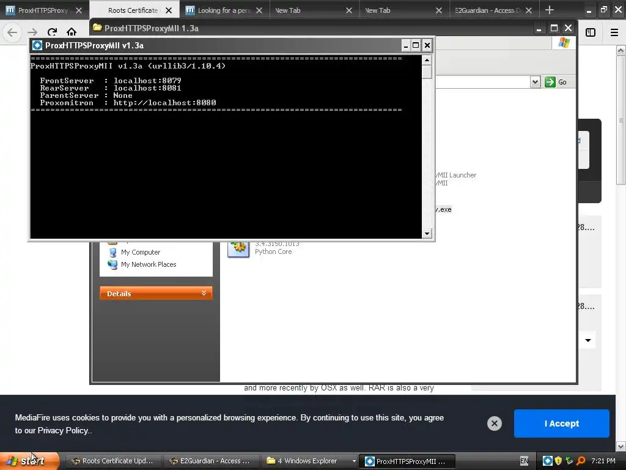Go back using the browser back arrow
Viewport: 626px width, 470px height.
(x=12, y=32)
